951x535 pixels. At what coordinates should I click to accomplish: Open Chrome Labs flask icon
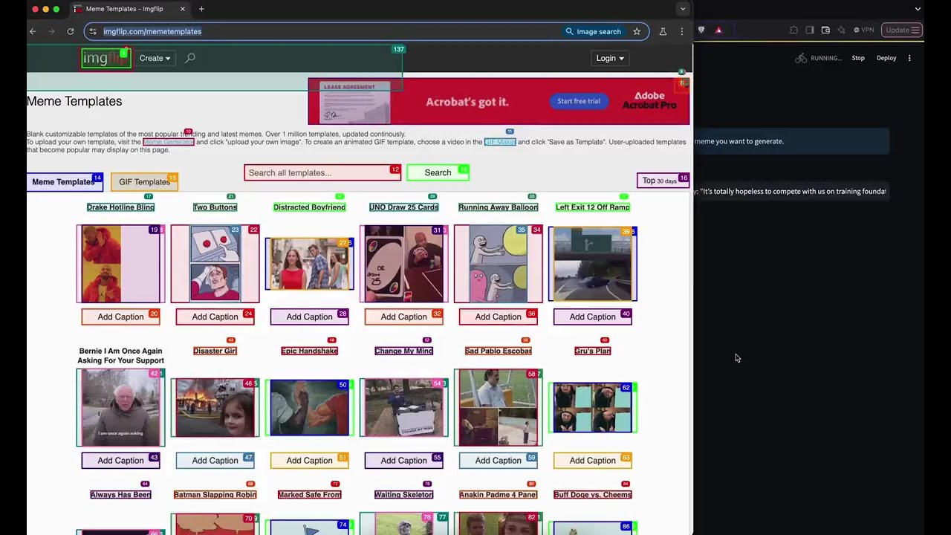663,31
